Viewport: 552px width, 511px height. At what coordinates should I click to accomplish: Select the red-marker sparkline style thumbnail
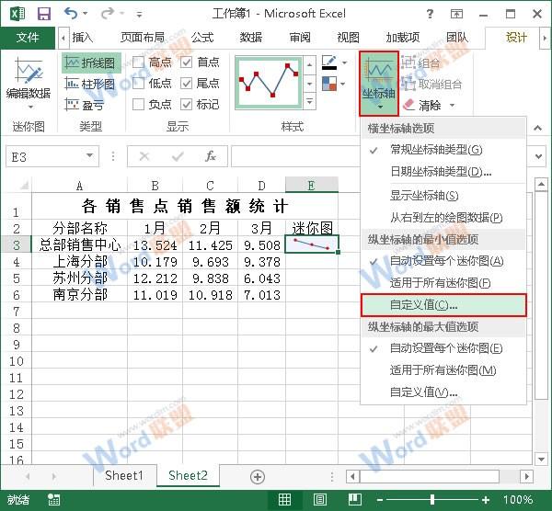(269, 83)
